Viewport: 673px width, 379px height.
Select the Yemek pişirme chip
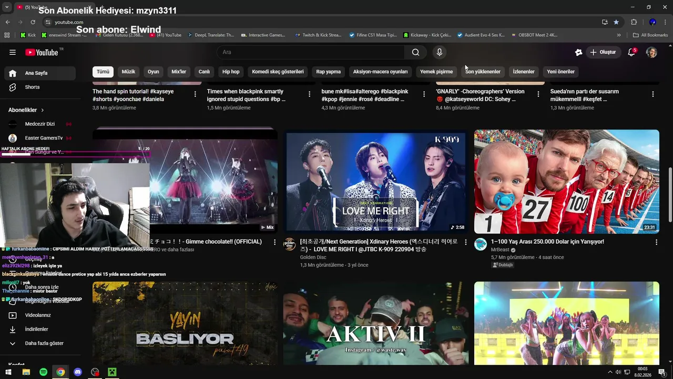coord(436,72)
